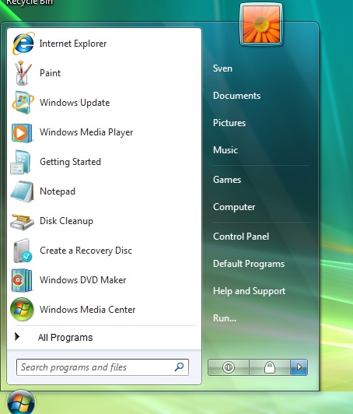The height and width of the screenshot is (414, 353).
Task: Open Control Panel from the right pane
Action: pos(241,237)
